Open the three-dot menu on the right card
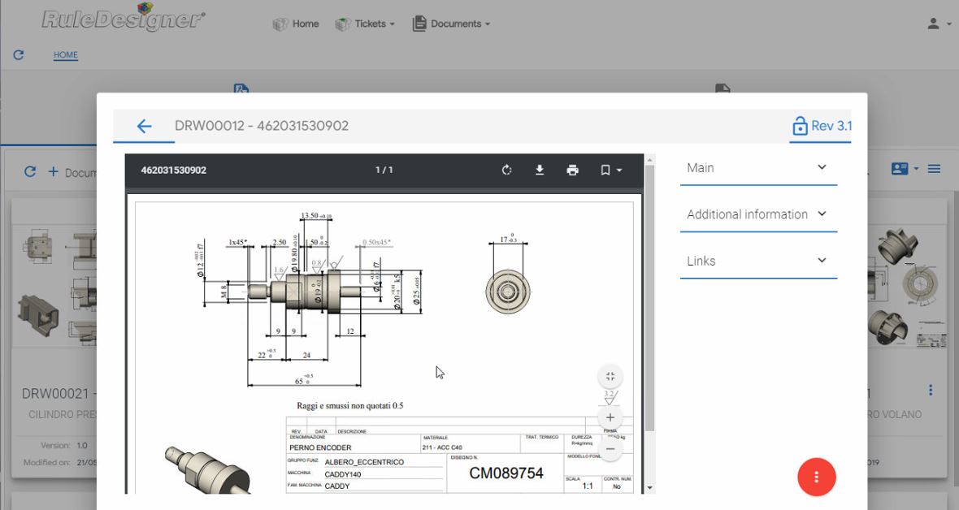 (931, 390)
